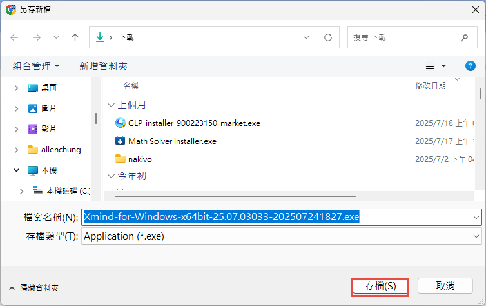486x306 pixels.
Task: Collapse 本機 tree node
Action: point(16,170)
